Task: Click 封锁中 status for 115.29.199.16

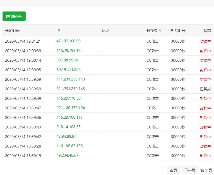Action: pos(205,51)
